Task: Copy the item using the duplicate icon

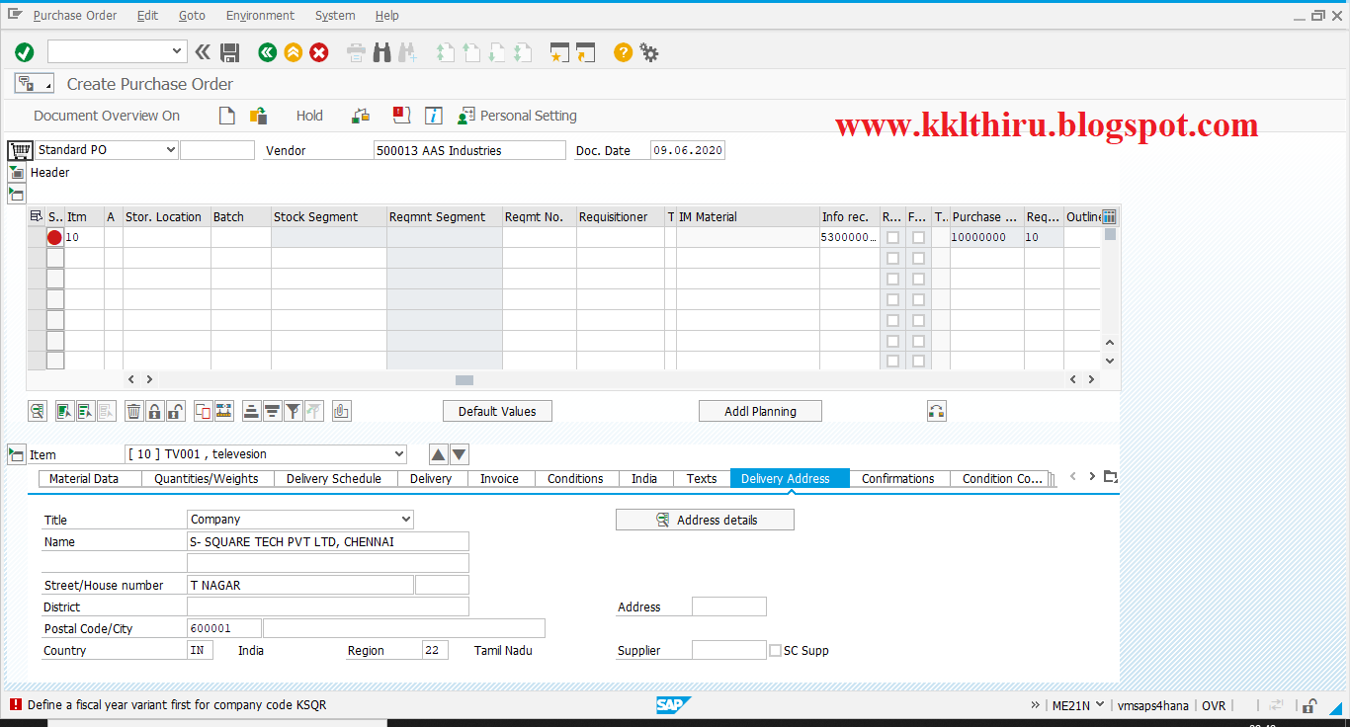Action: pos(203,411)
